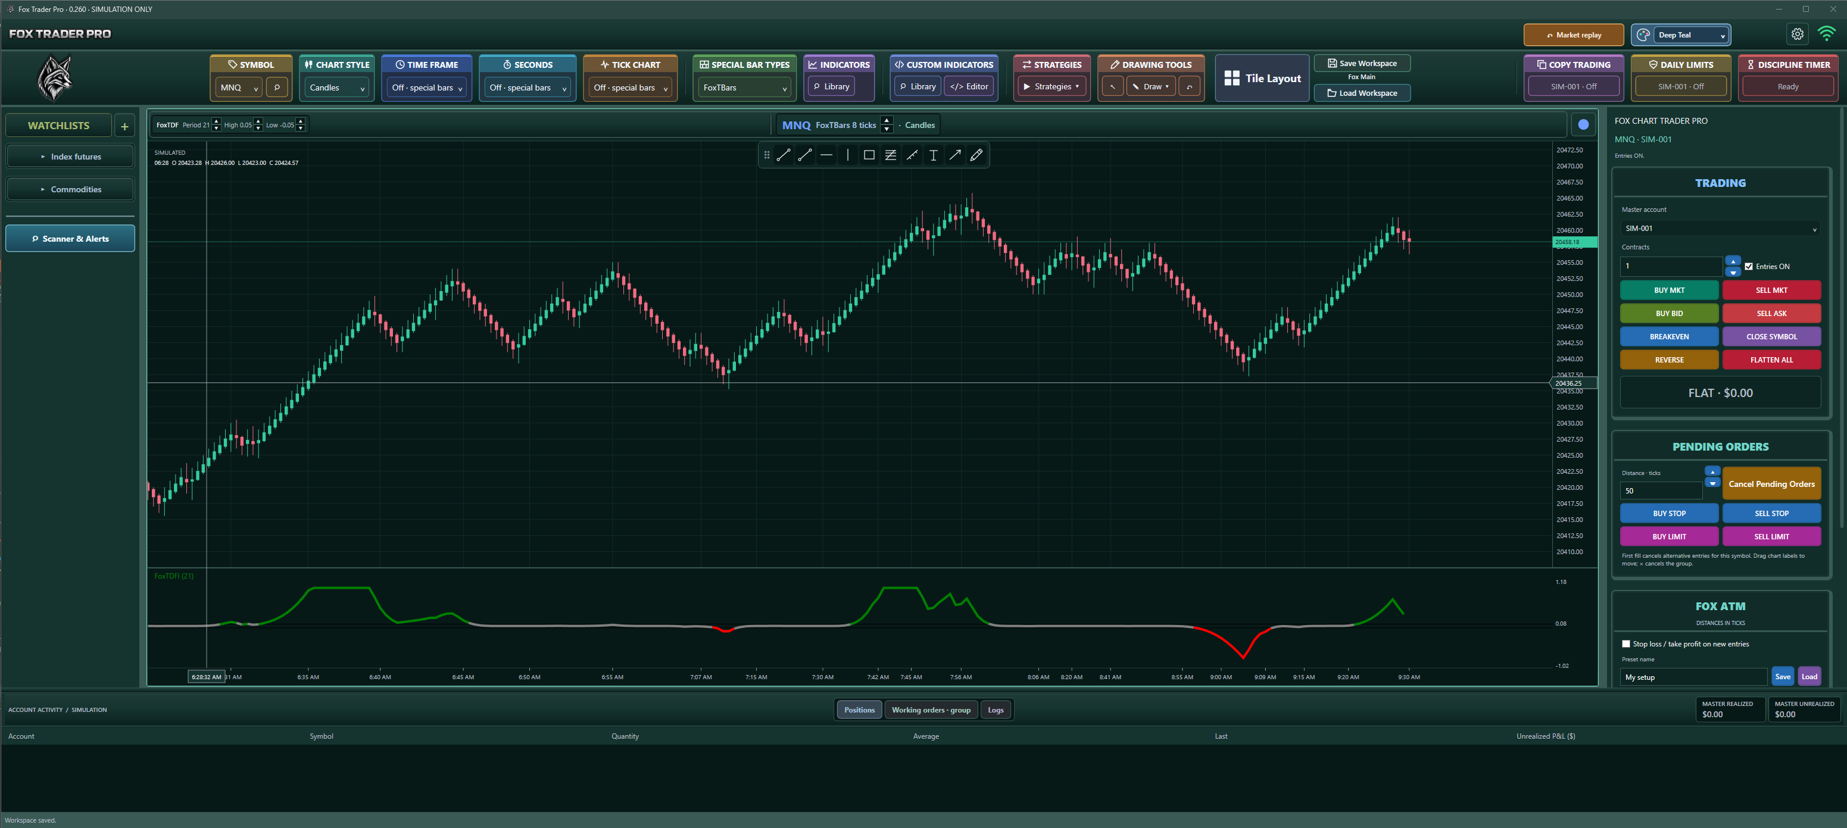This screenshot has width=1847, height=828.
Task: Switch to Working orders · group tab
Action: 931,710
